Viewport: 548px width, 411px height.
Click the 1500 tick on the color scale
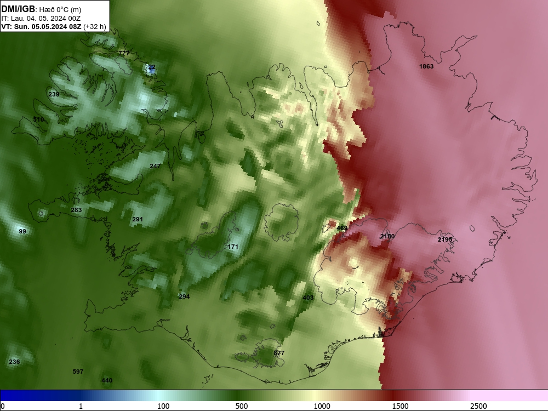[x=400, y=406]
